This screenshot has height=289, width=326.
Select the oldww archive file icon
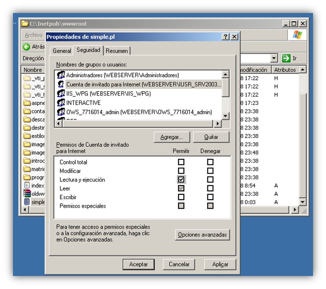click(x=27, y=194)
